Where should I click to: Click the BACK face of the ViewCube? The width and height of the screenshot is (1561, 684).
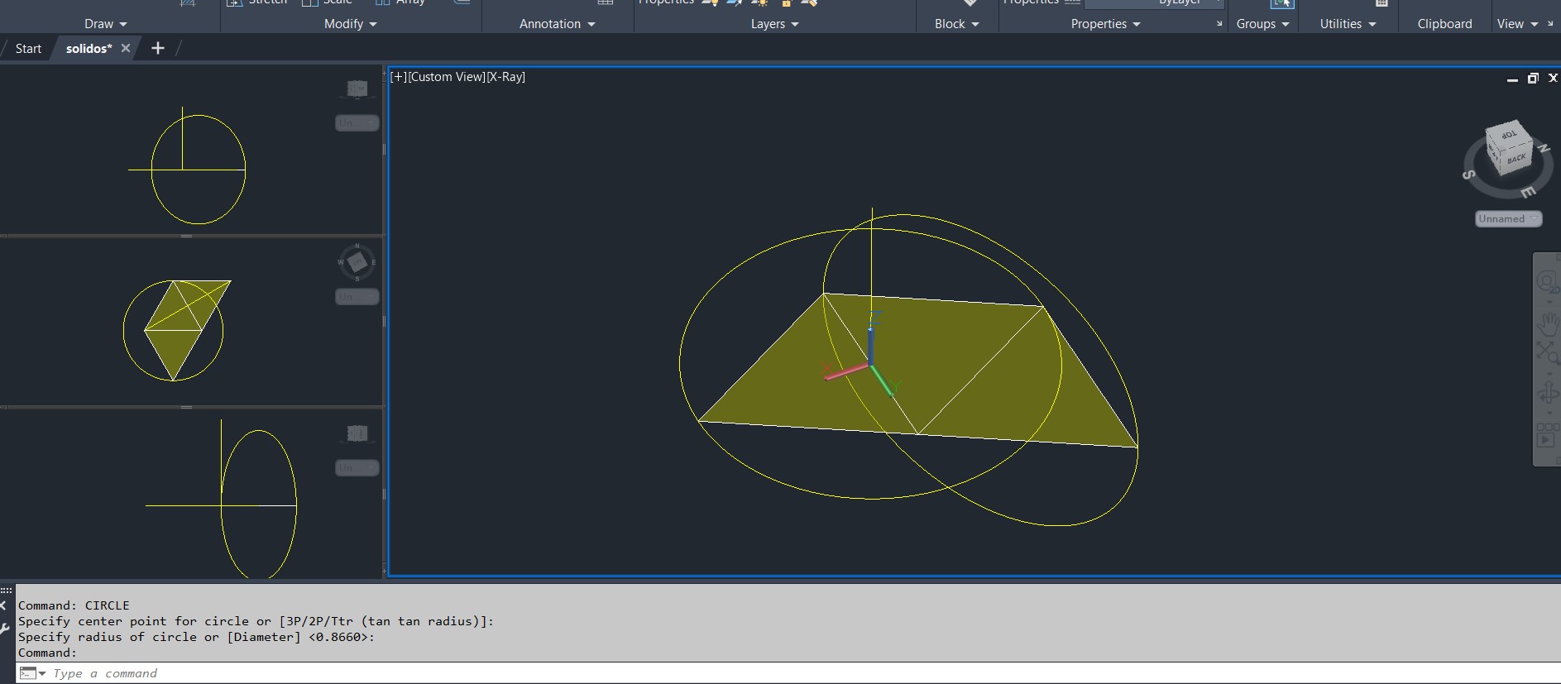point(1516,158)
